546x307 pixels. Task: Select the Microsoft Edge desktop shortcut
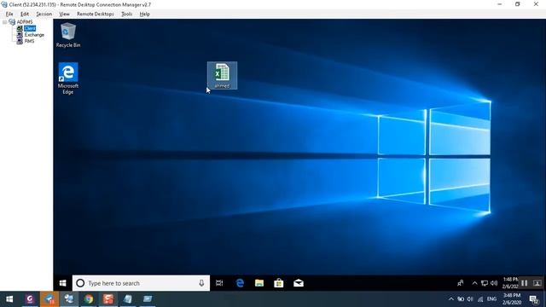point(68,78)
